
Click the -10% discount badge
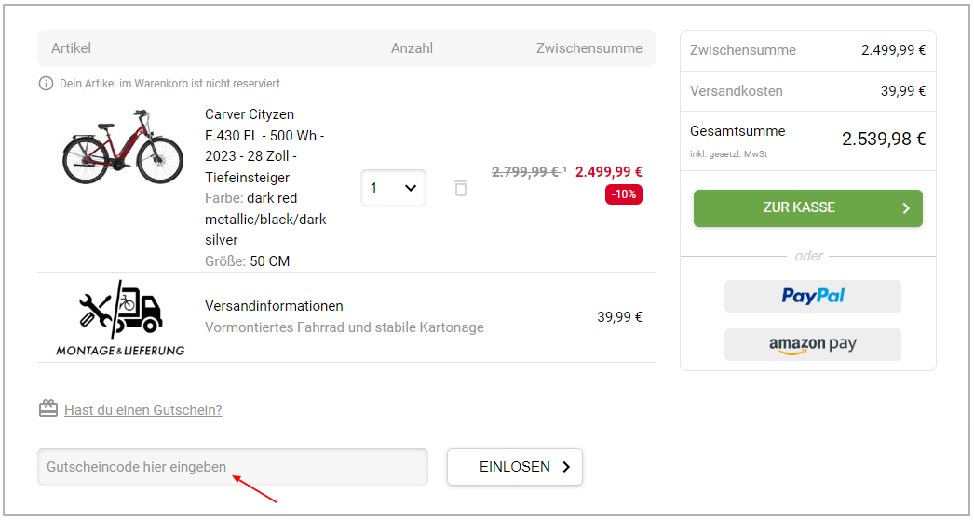[x=624, y=194]
